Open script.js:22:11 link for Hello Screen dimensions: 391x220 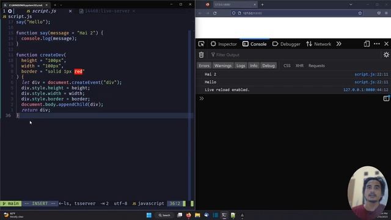(371, 82)
